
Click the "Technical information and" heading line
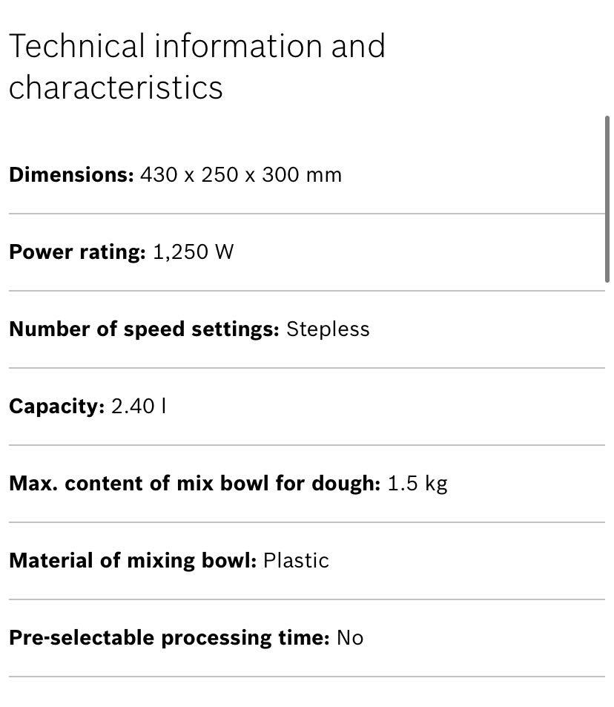click(197, 47)
